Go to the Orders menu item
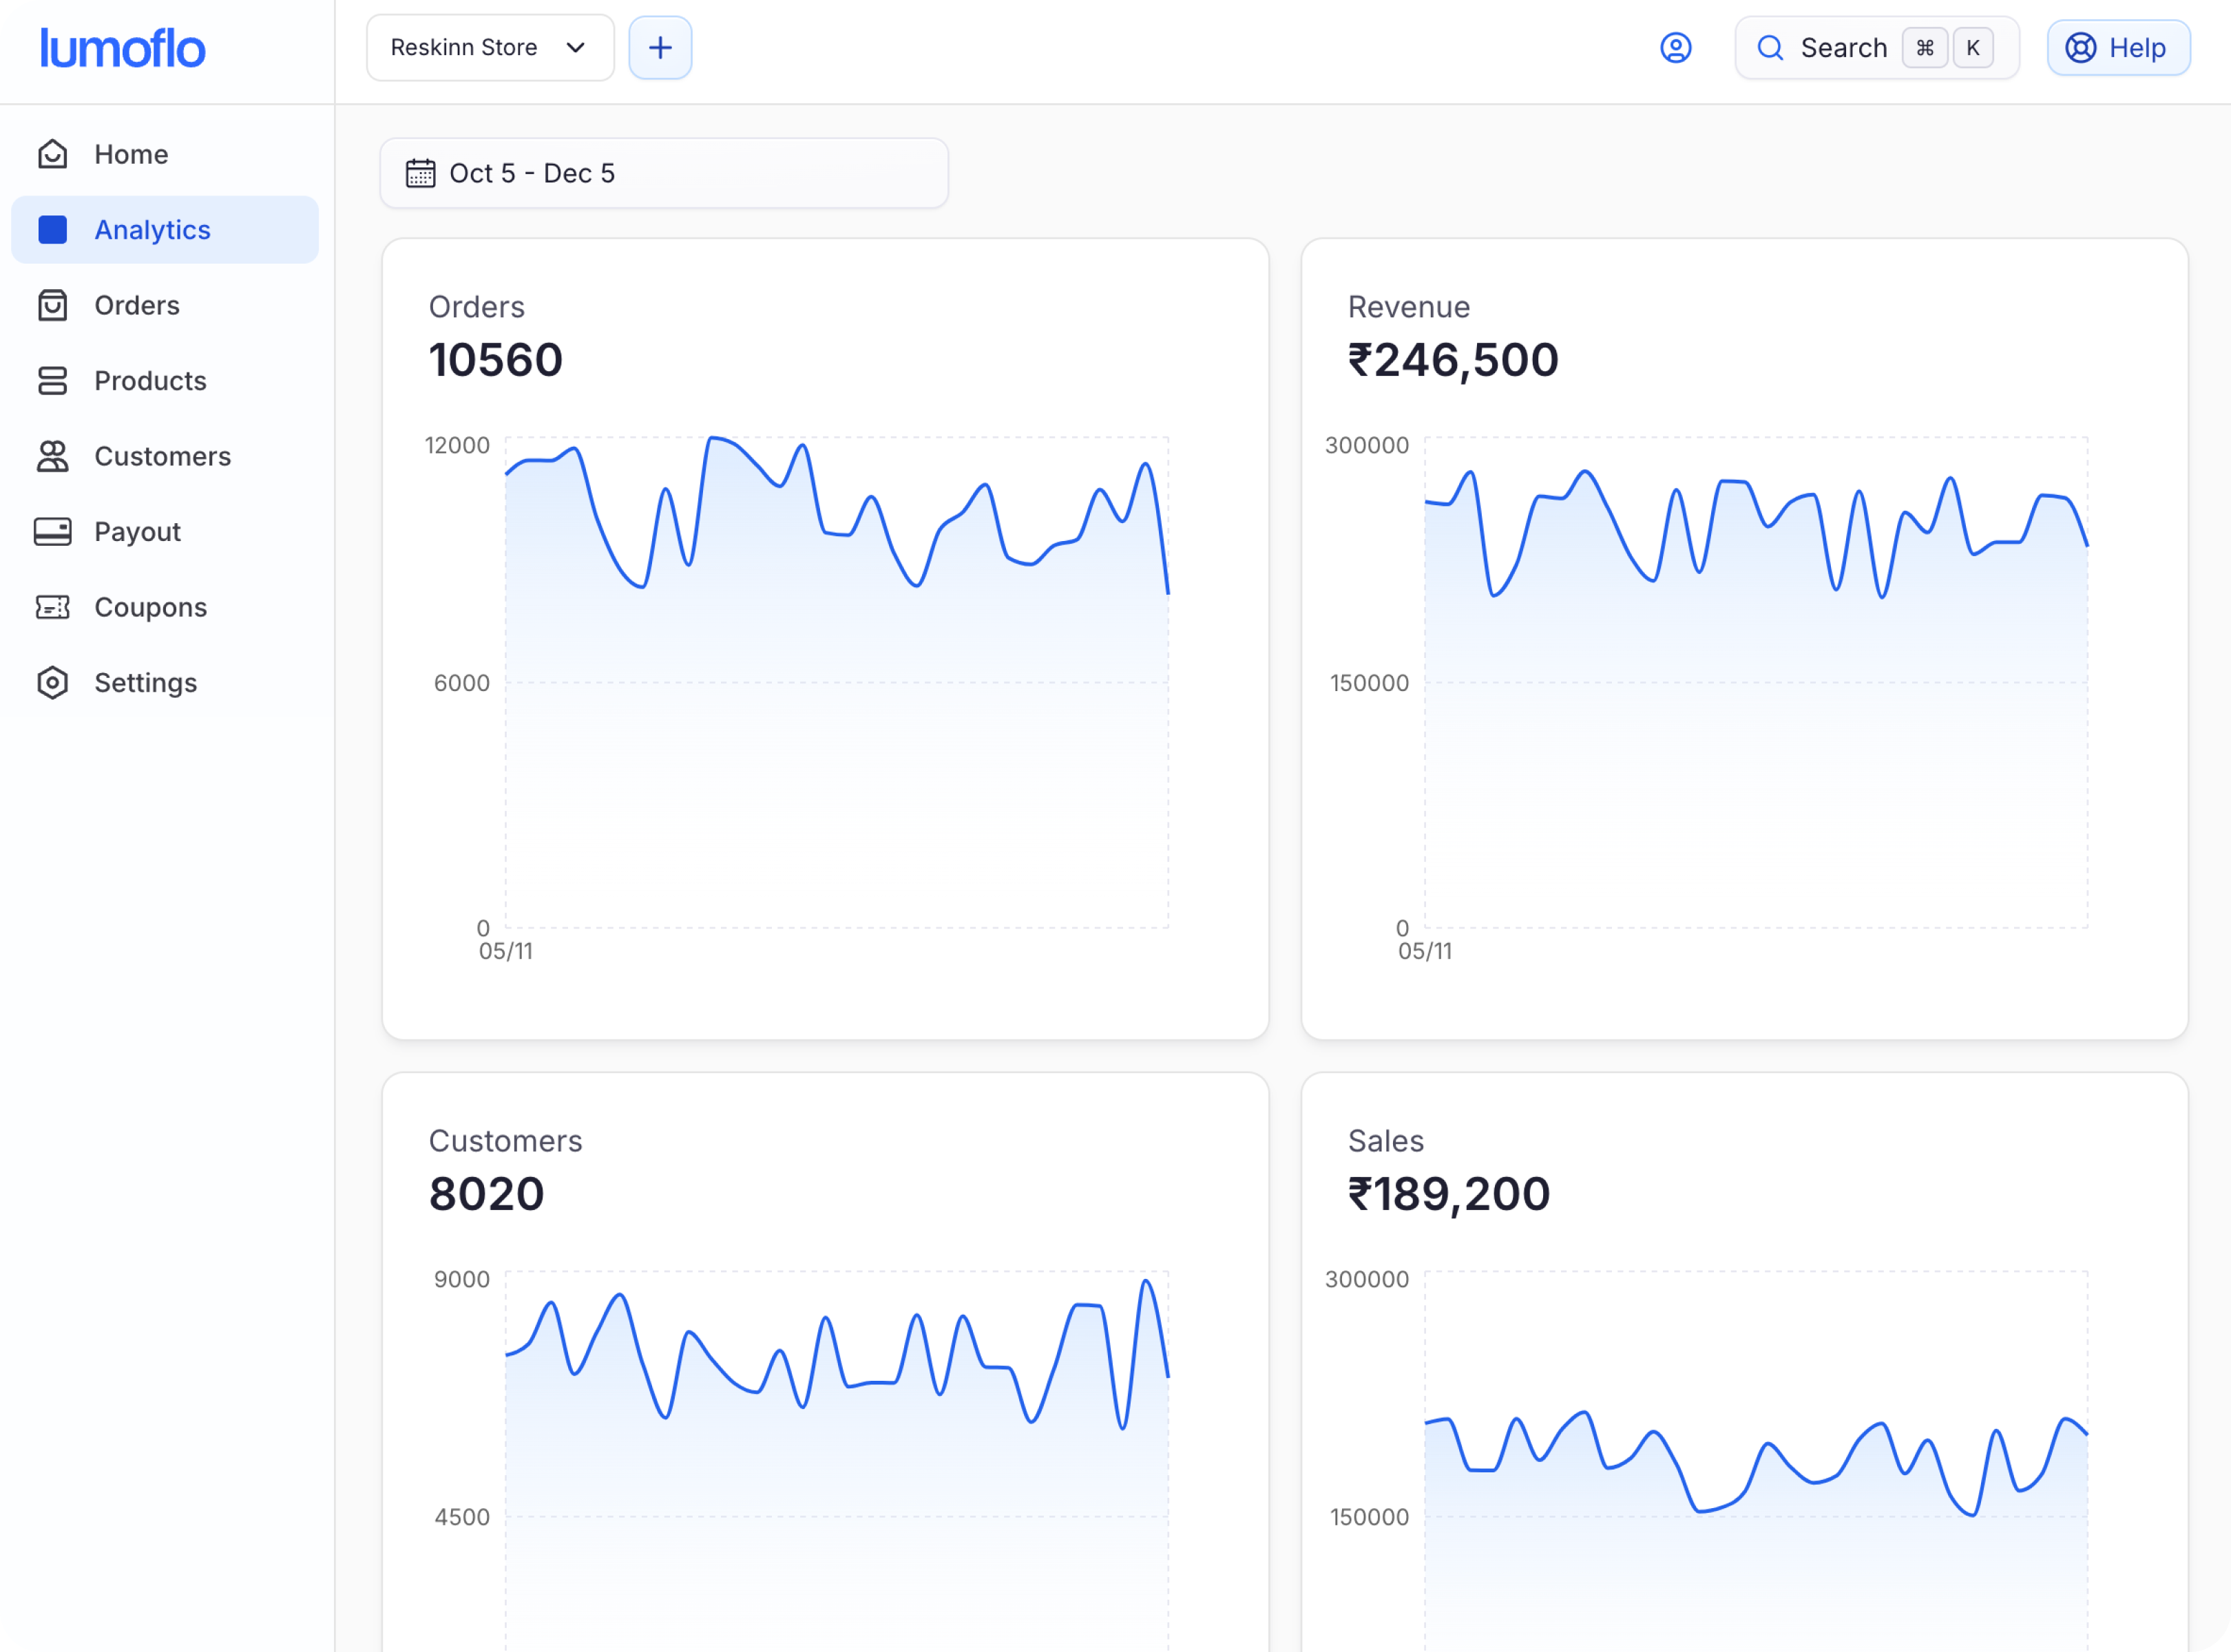The height and width of the screenshot is (1652, 2231). click(137, 305)
